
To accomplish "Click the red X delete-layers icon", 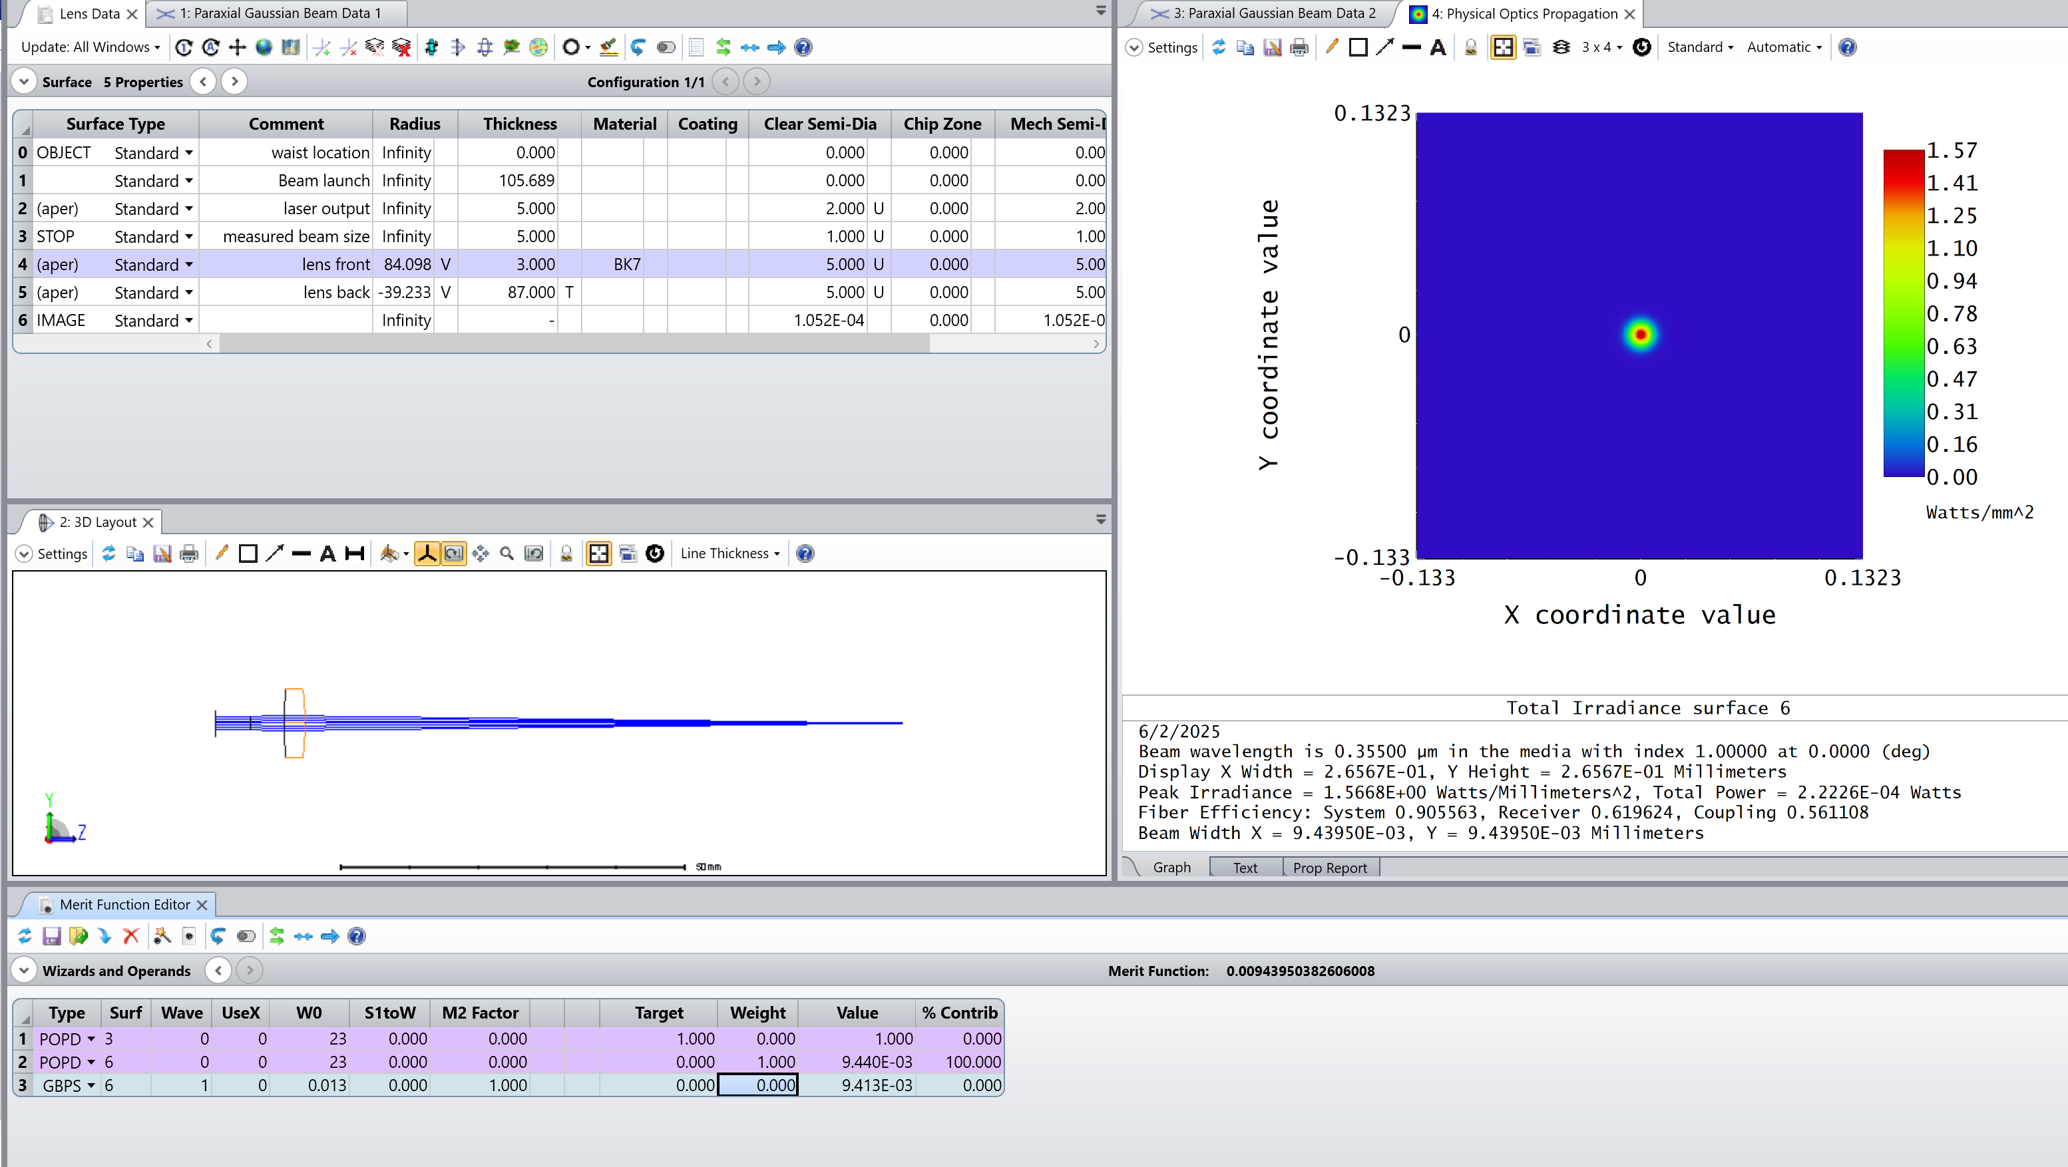I will [401, 47].
